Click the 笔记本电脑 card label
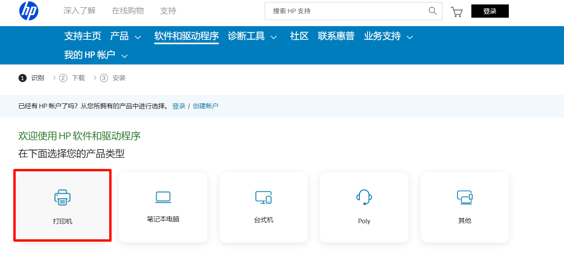 (163, 220)
